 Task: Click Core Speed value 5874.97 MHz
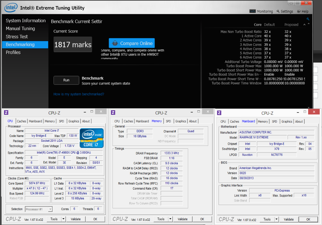tap(37, 183)
